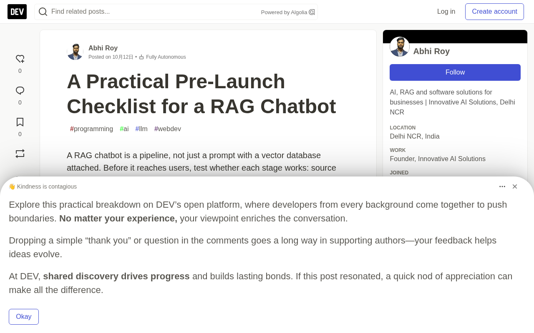
Task: Open the banner's three-dot options menu
Action: (x=502, y=186)
